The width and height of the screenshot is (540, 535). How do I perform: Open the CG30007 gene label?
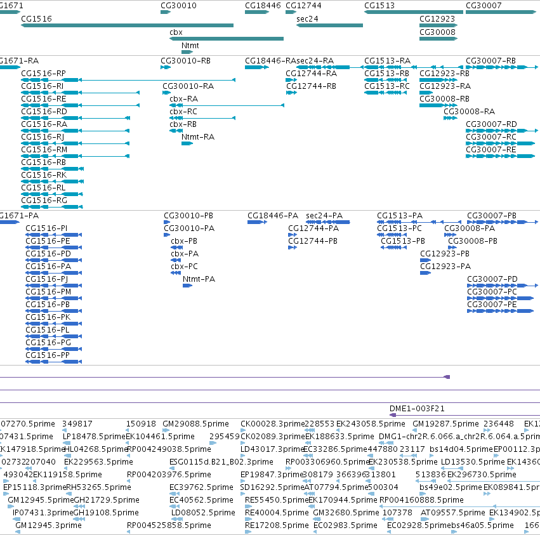pyautogui.click(x=484, y=6)
